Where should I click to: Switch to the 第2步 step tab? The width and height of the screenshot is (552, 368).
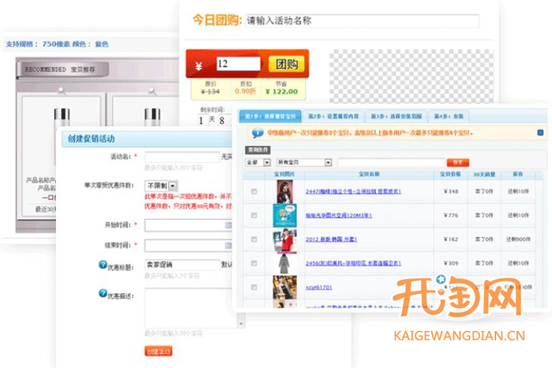click(x=333, y=116)
